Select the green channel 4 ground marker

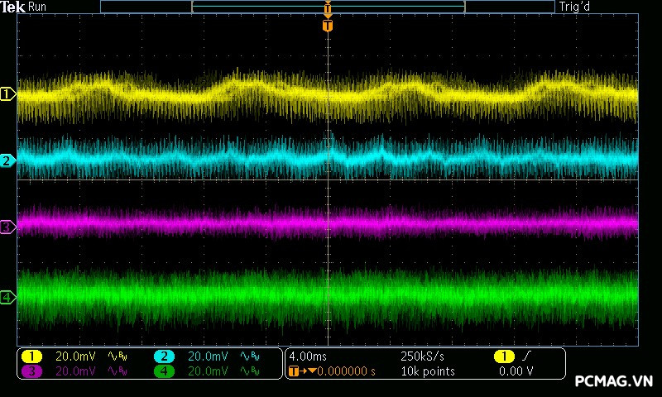coord(8,297)
